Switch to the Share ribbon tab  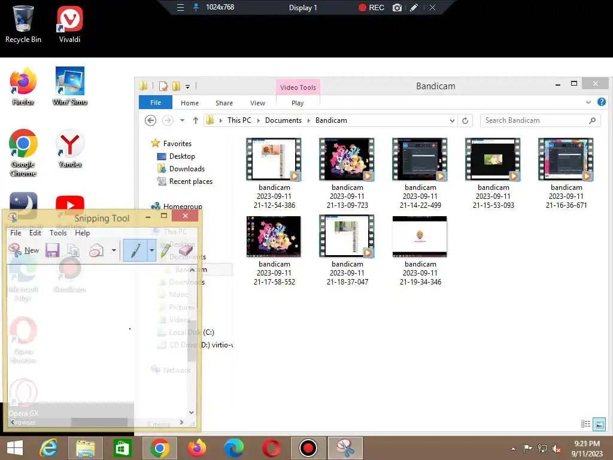point(224,103)
